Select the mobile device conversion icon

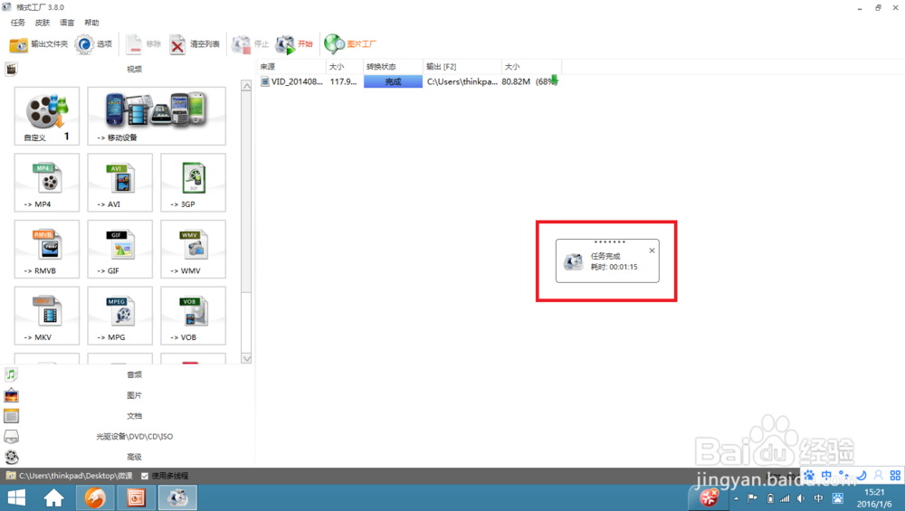[157, 116]
